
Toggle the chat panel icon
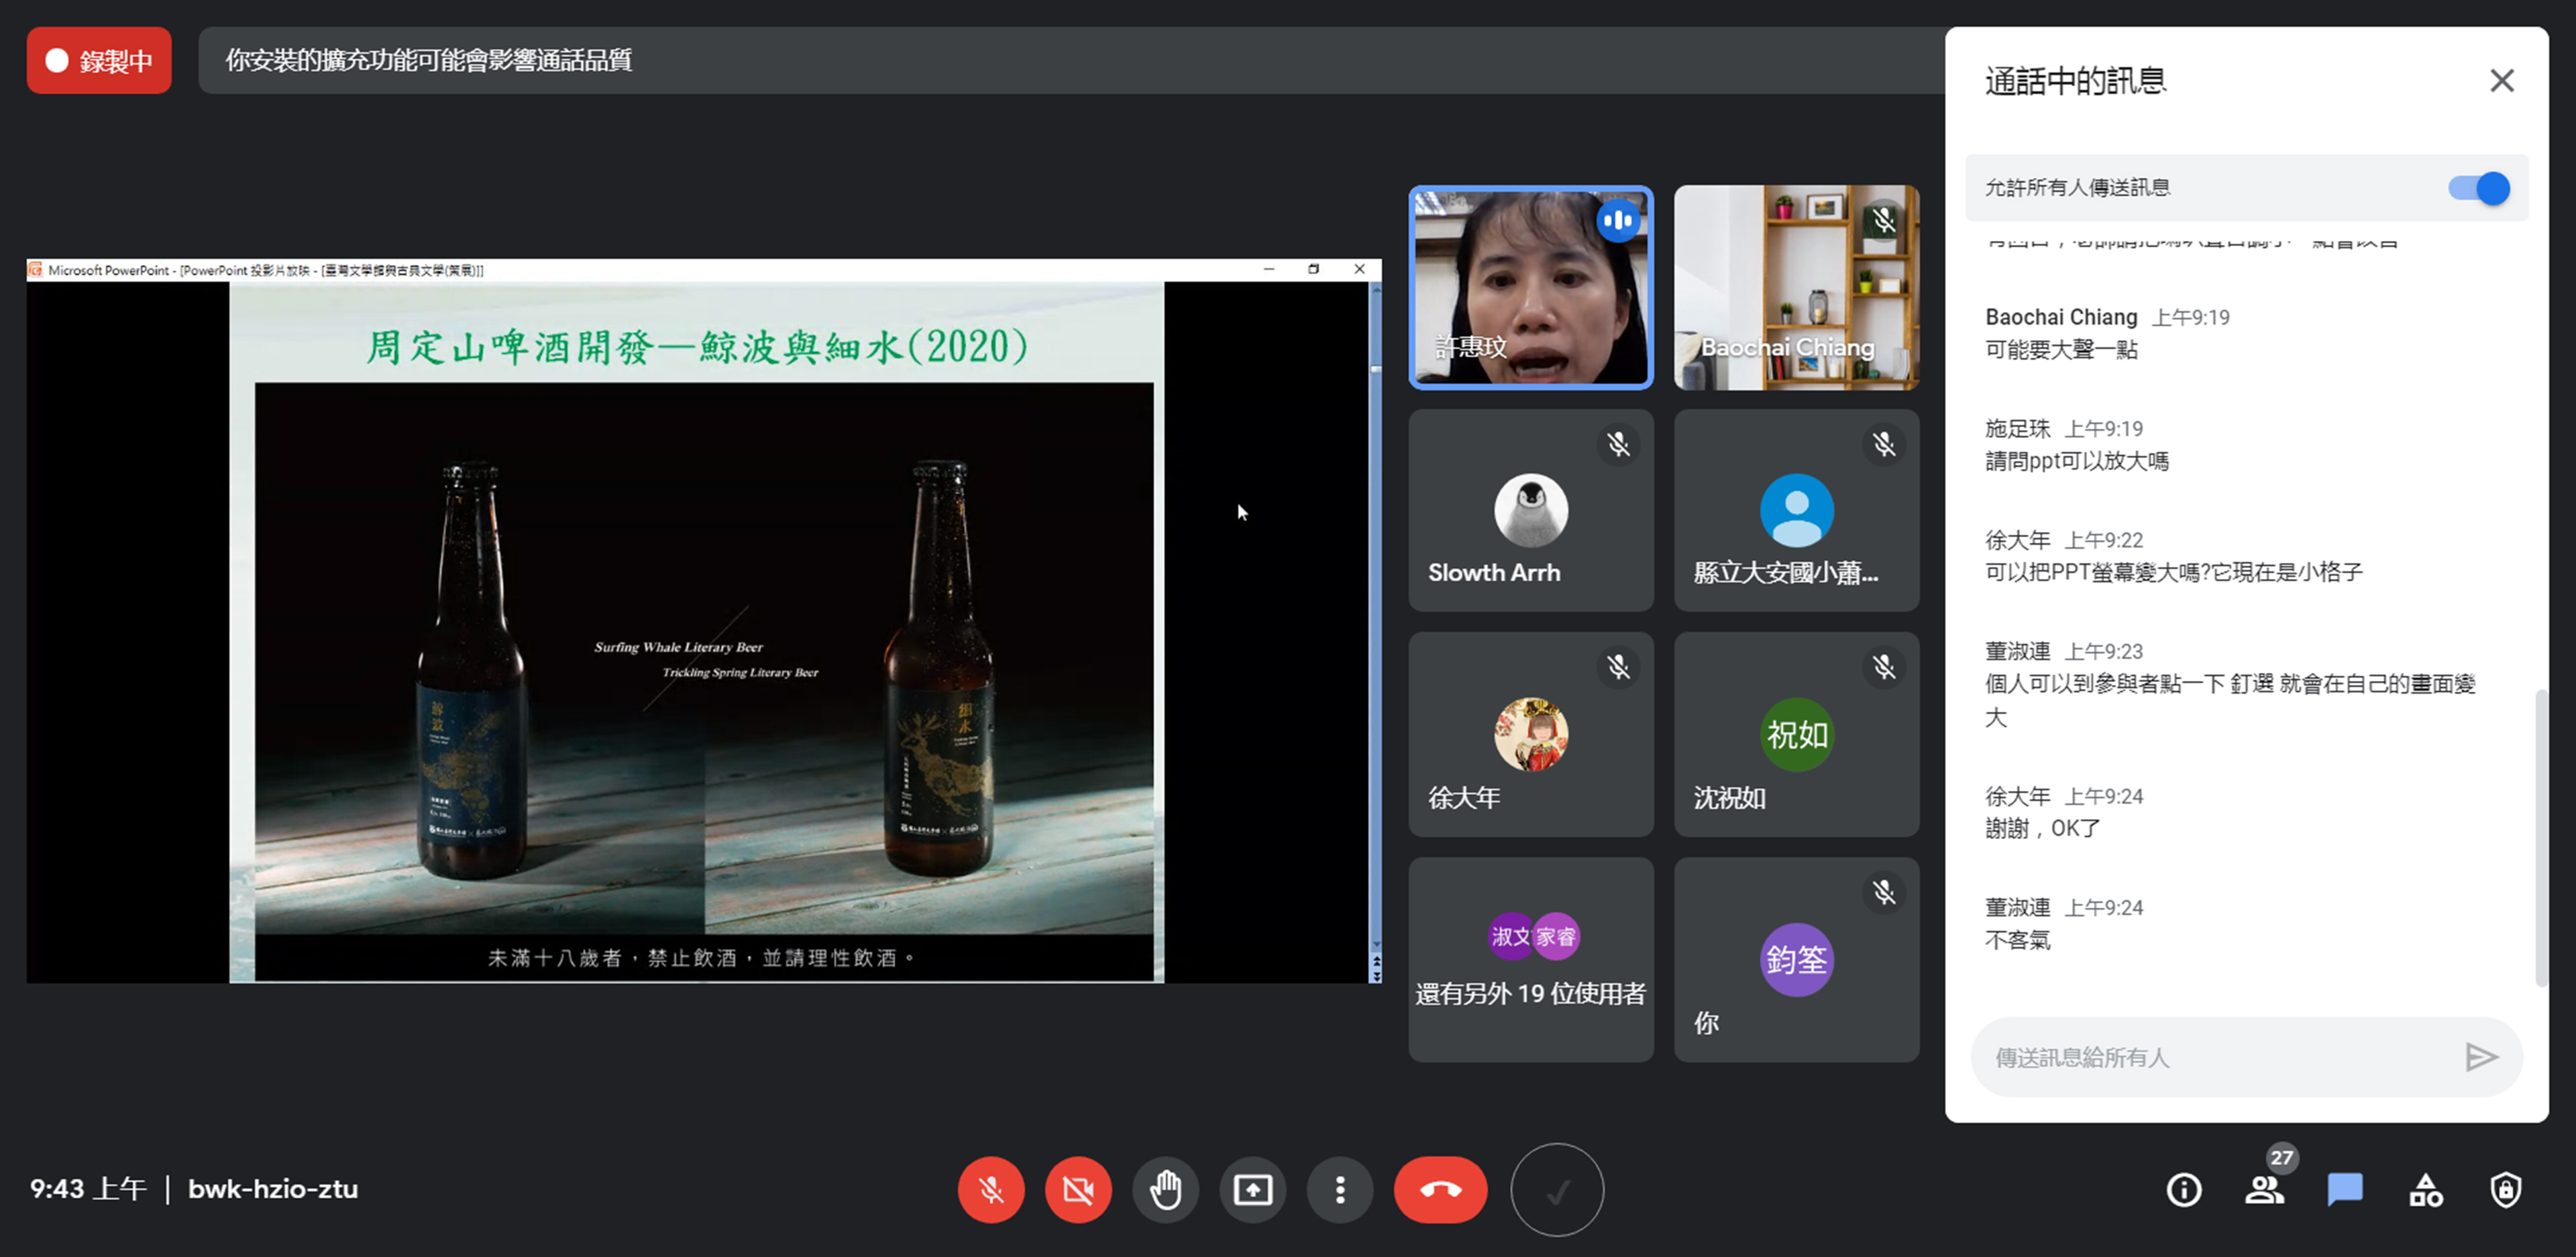[2344, 1189]
